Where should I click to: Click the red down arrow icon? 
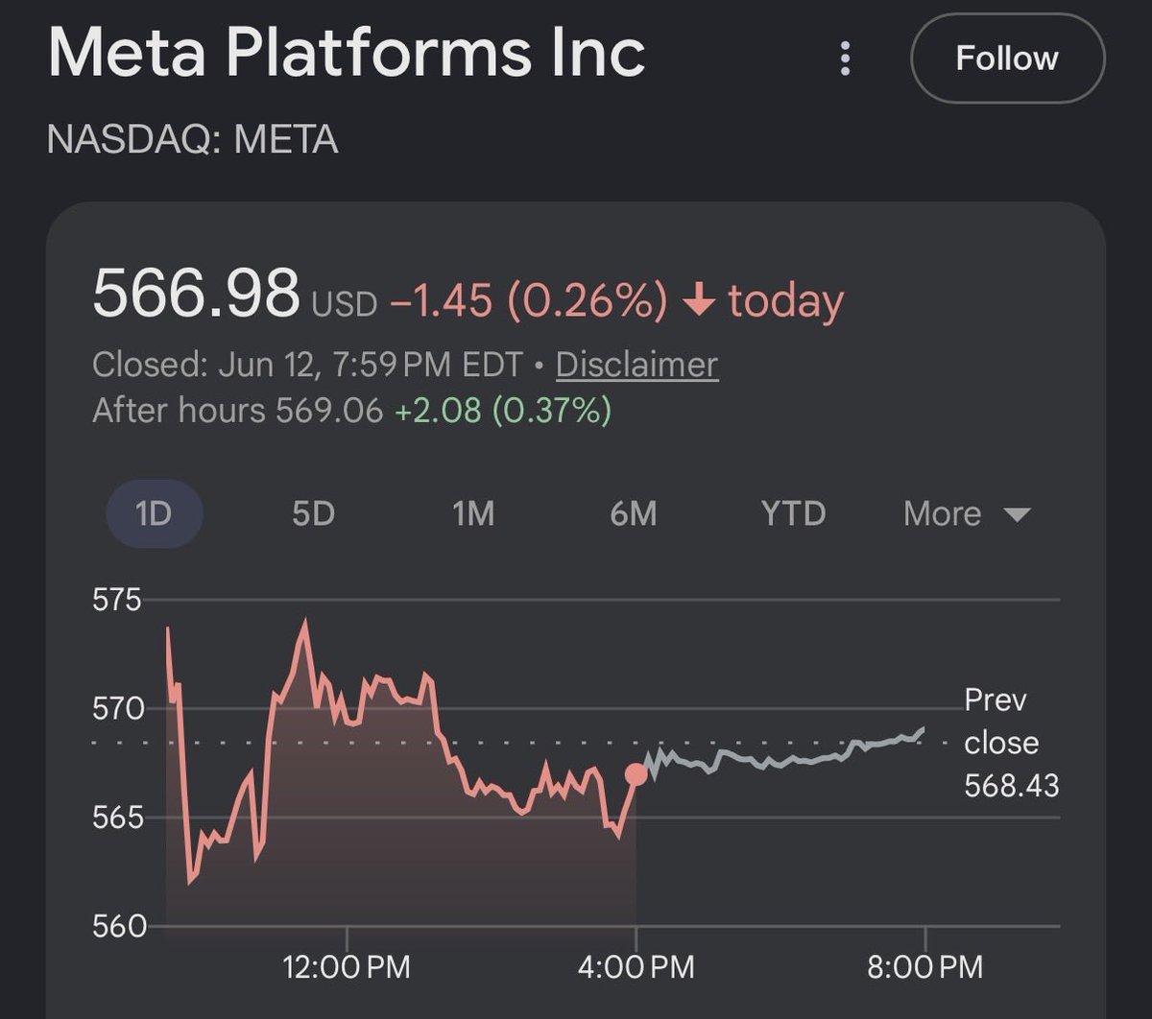click(699, 302)
